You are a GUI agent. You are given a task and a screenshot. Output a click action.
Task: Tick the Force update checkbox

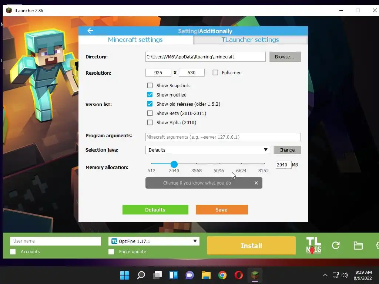(x=111, y=251)
